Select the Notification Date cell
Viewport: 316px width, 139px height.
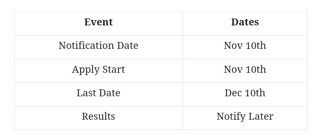(x=99, y=45)
